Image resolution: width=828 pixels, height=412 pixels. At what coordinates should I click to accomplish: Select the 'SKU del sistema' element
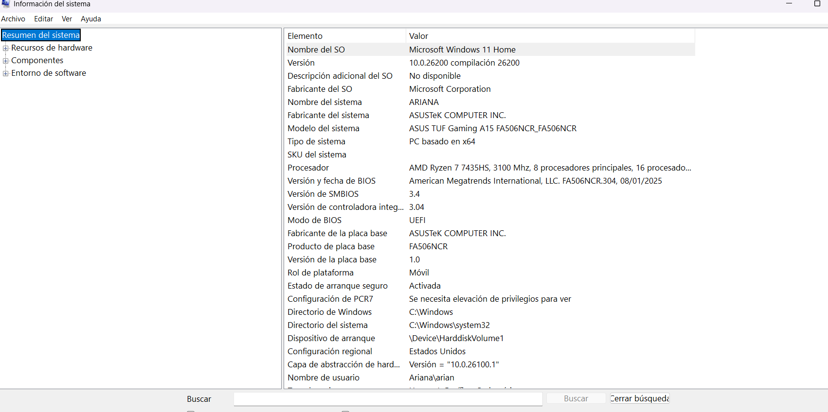[317, 154]
